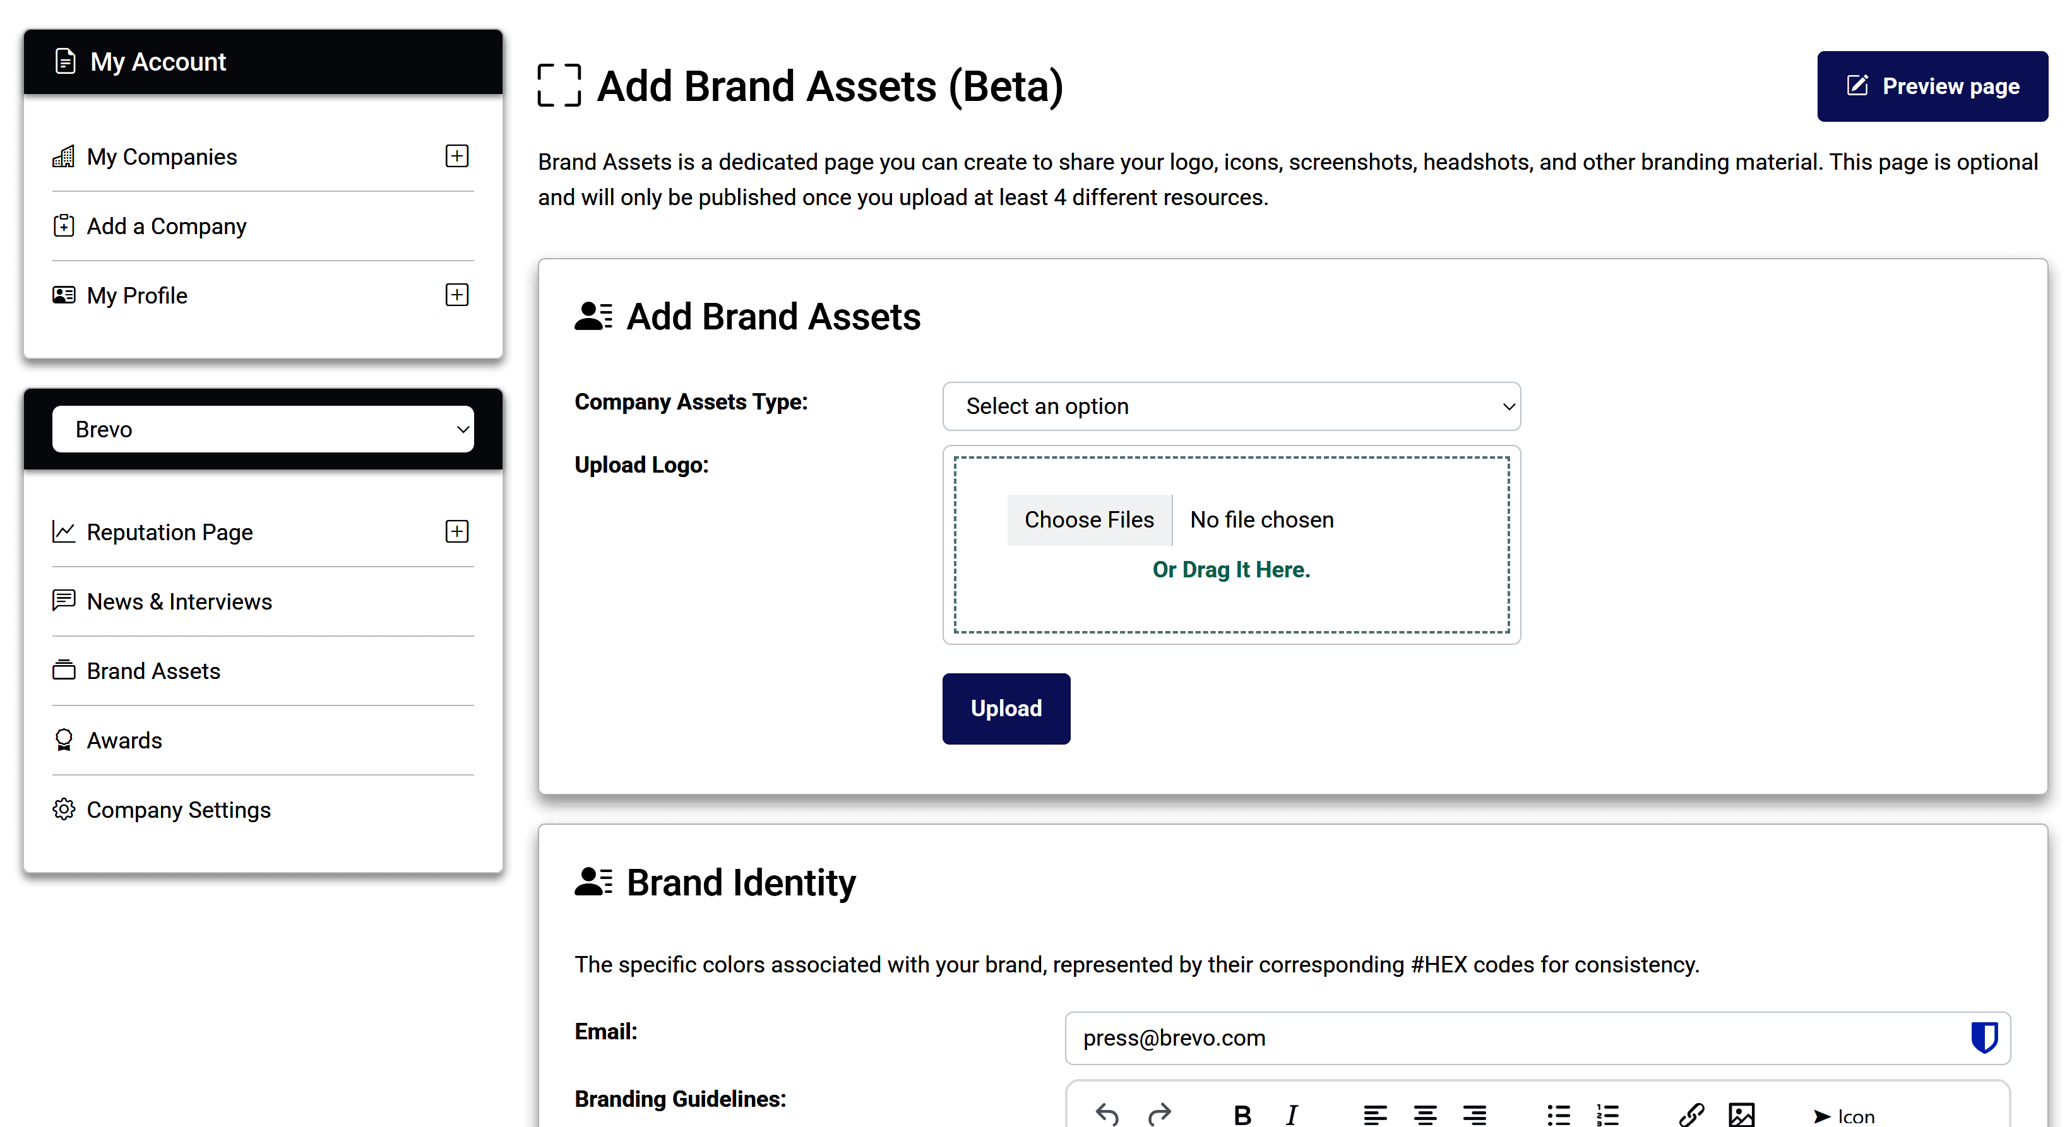Center-align text in Branding Guidelines editor
This screenshot has height=1127, width=2072.
1424,1115
